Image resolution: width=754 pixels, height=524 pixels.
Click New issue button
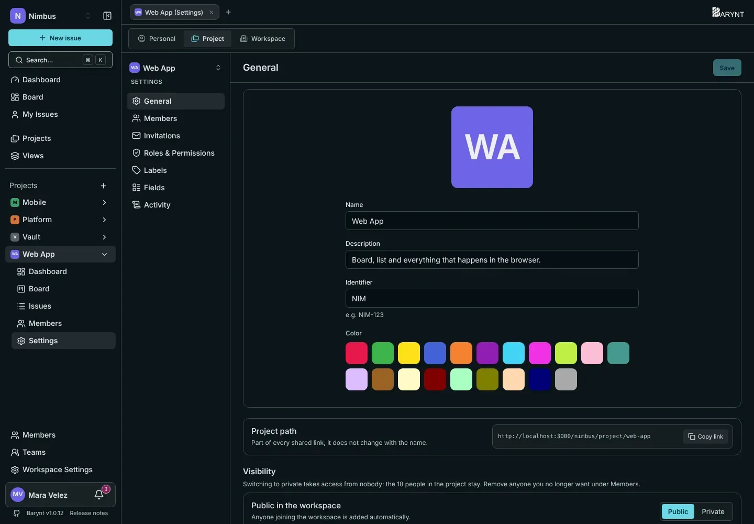60,38
